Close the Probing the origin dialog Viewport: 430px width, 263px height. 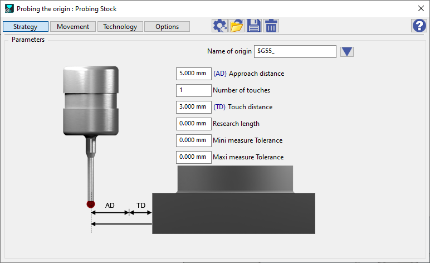point(420,9)
